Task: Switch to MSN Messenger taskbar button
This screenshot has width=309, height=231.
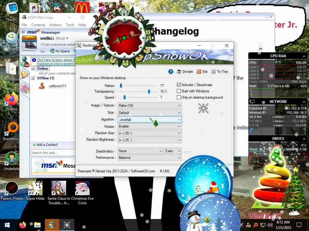Action: [x=52, y=225]
